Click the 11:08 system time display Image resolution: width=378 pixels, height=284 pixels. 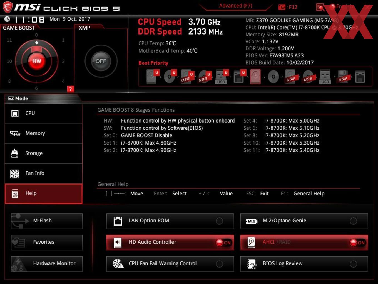coord(29,19)
